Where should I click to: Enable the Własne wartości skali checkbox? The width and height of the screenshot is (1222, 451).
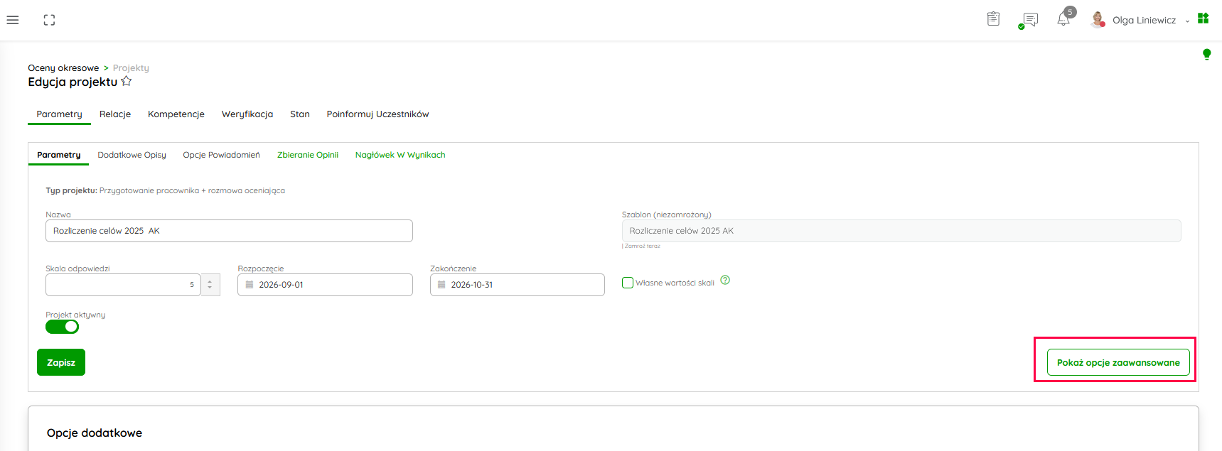pyautogui.click(x=628, y=283)
